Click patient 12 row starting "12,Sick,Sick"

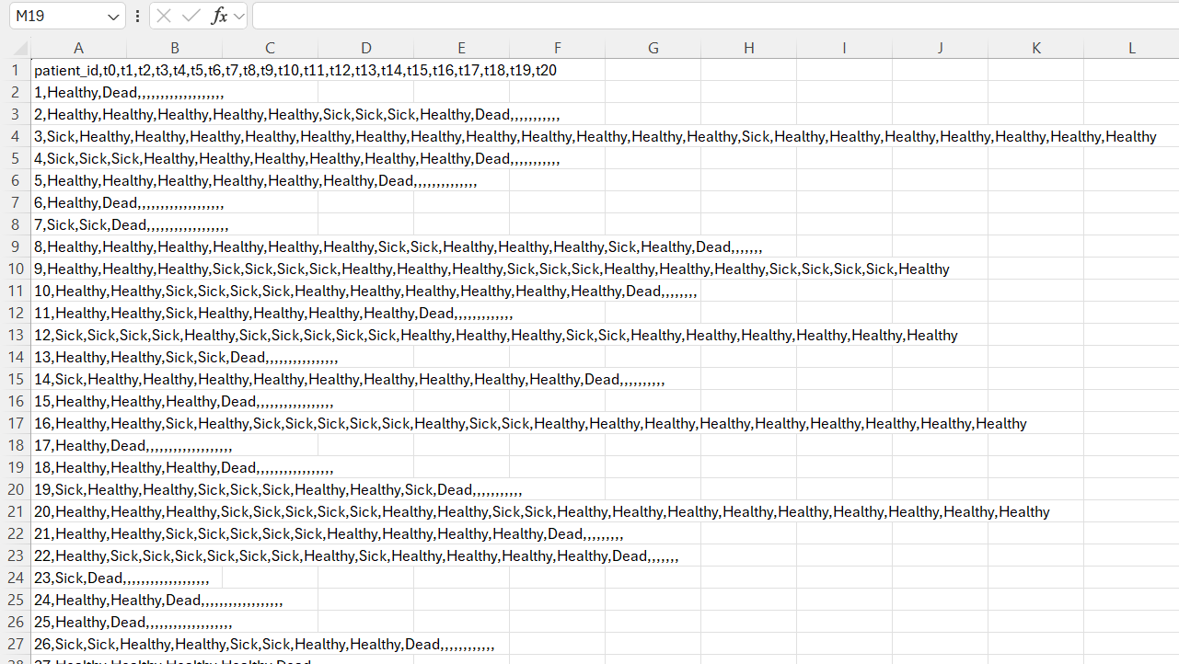click(x=496, y=335)
